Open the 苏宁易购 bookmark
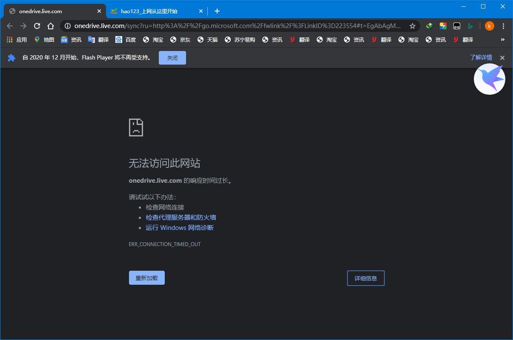 240,40
